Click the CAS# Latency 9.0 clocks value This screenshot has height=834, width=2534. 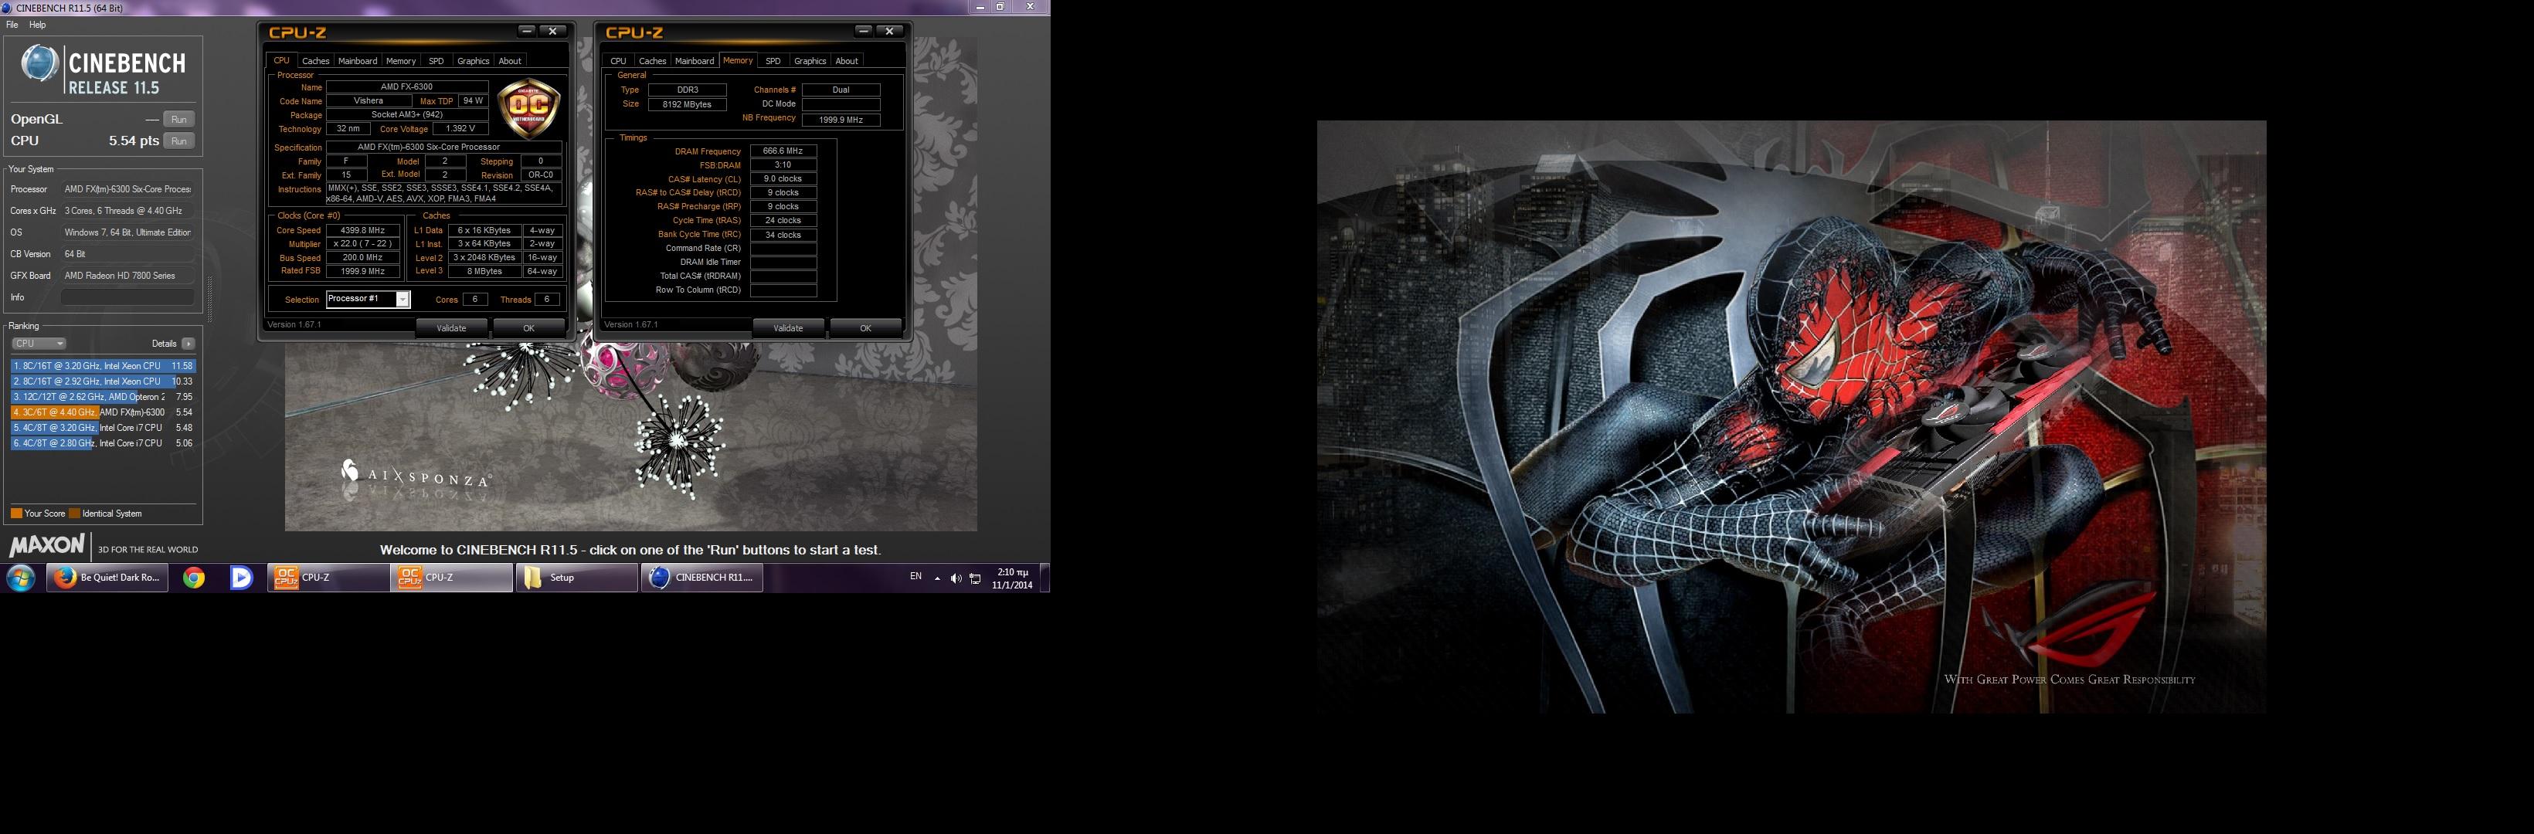point(783,179)
